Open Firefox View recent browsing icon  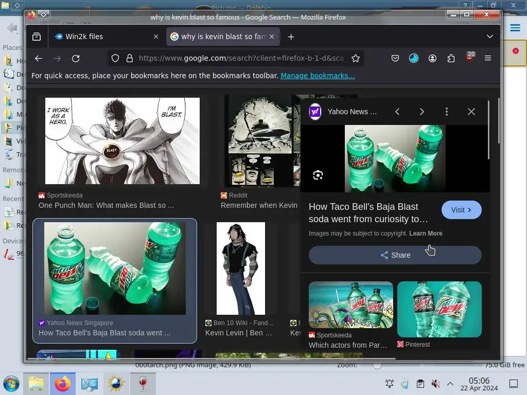pyautogui.click(x=37, y=37)
